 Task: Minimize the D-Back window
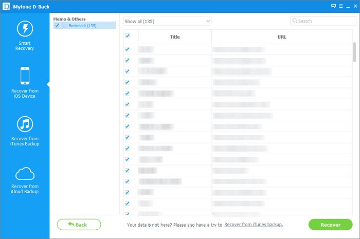tap(348, 7)
